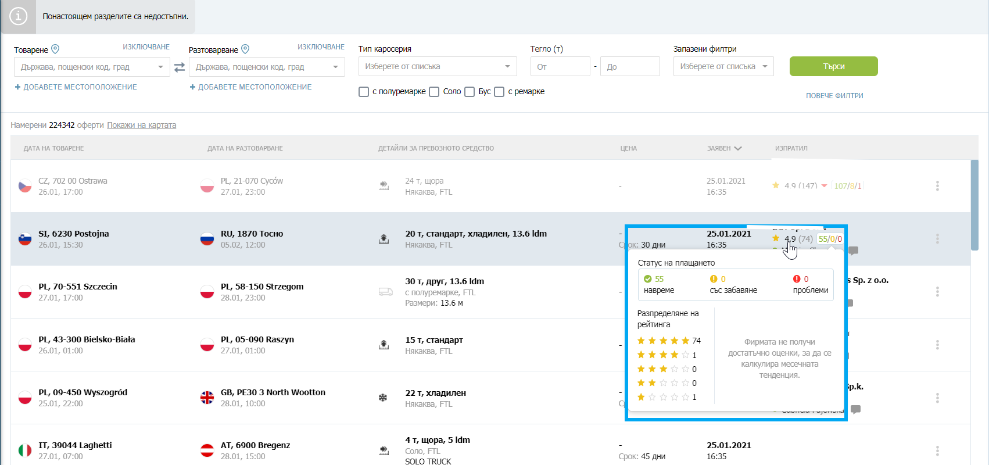Enable the Бус checkbox

470,92
